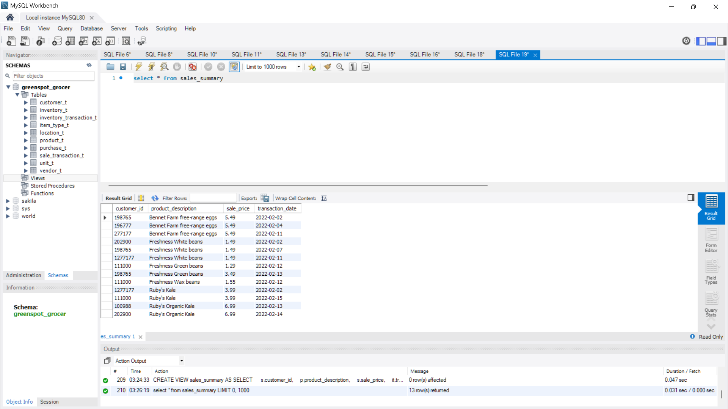The image size is (728, 409).
Task: Open Action Output dropdown
Action: (182, 361)
